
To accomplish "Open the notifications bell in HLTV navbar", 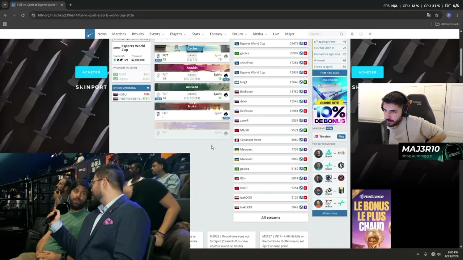I will pos(352,34).
